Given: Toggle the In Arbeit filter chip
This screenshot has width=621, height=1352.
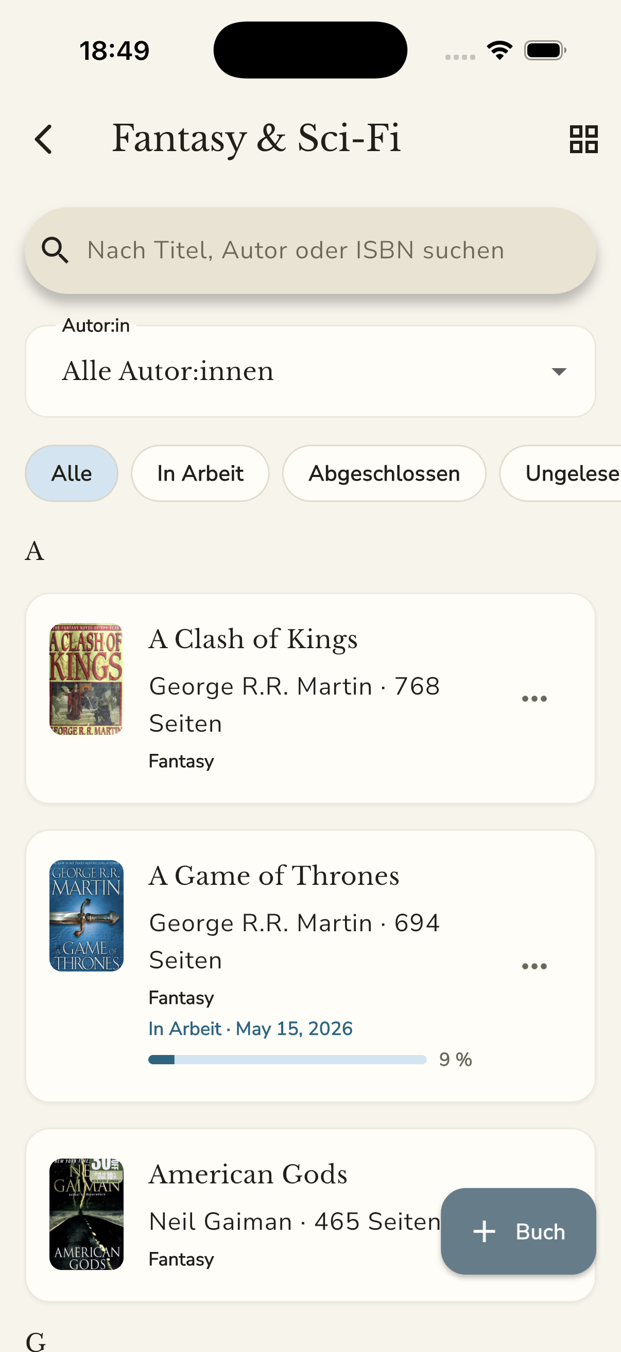Looking at the screenshot, I should [x=200, y=473].
